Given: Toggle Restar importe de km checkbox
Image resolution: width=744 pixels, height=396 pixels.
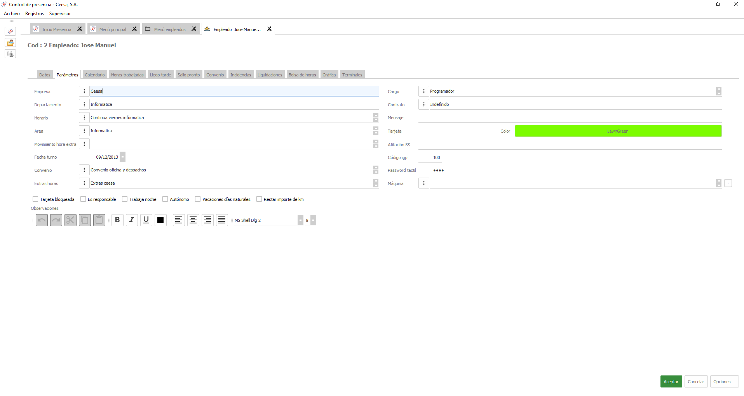Looking at the screenshot, I should coord(259,199).
